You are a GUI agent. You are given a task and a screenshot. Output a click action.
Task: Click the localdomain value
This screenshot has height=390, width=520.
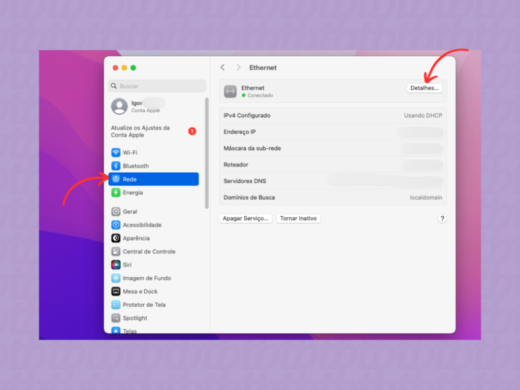[426, 198]
